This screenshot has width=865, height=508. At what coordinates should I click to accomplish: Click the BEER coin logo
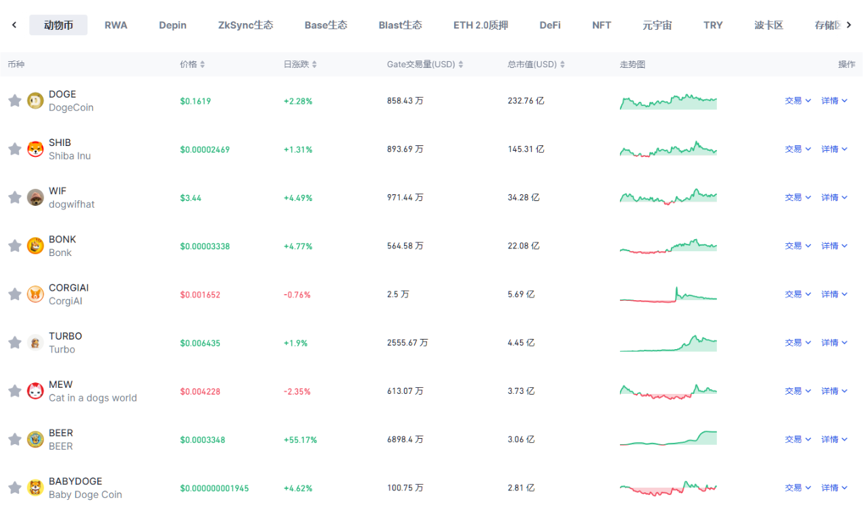(x=35, y=439)
